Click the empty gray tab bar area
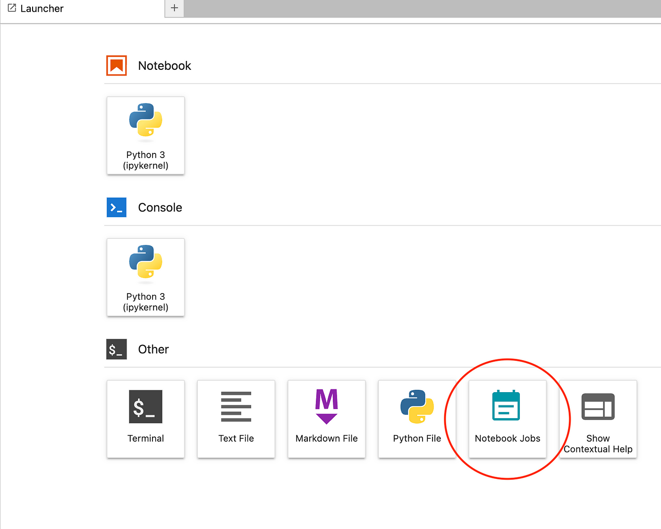Viewport: 661px width, 529px height. [x=422, y=8]
